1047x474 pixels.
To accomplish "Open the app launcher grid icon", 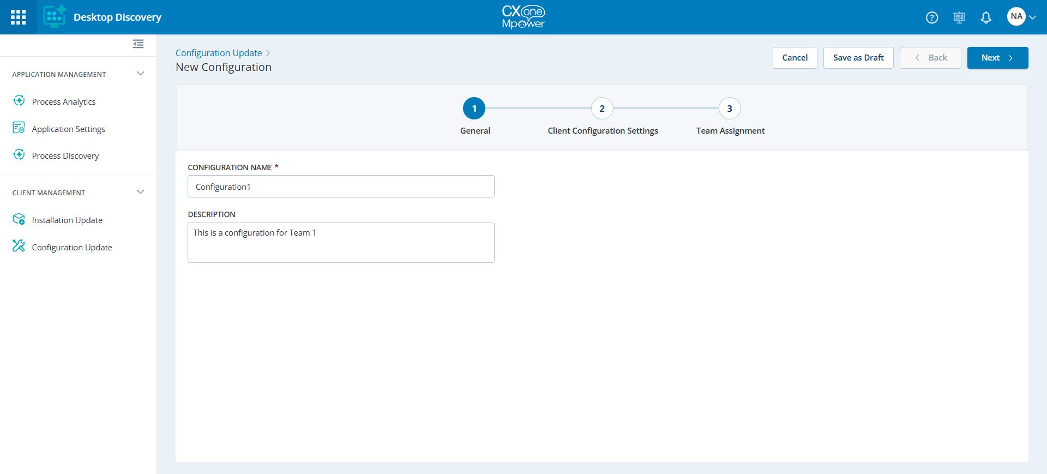I will (18, 17).
